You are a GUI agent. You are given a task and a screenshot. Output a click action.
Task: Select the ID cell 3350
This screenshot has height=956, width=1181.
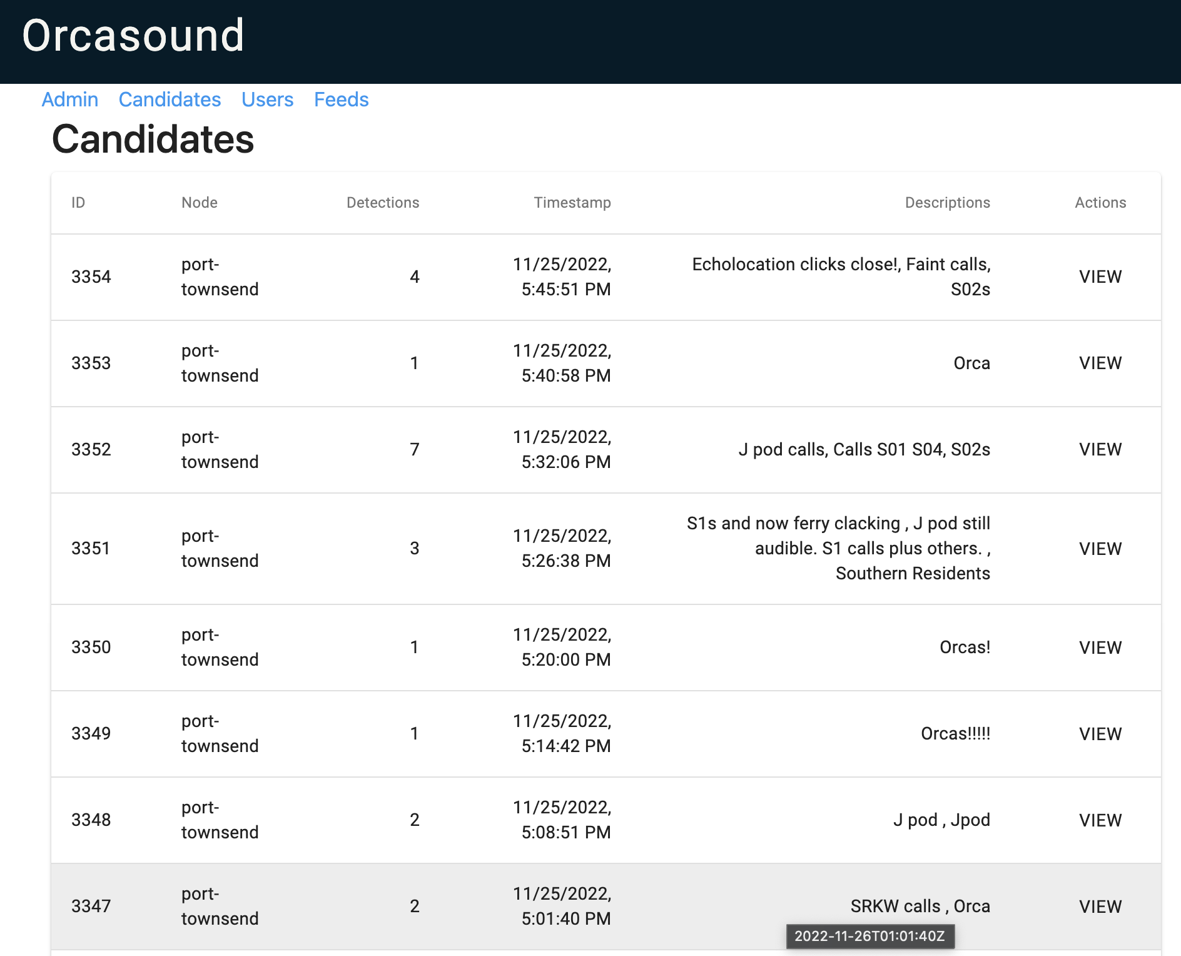point(91,647)
